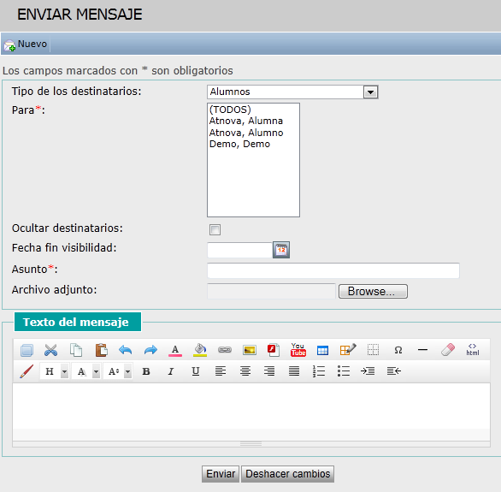Click the font size A button
This screenshot has width=501, height=492.
[x=114, y=371]
